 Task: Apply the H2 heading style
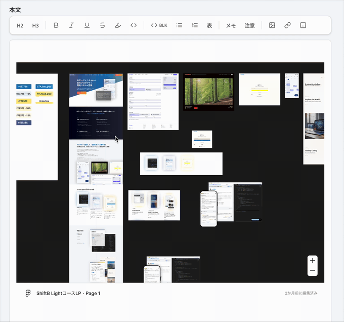pyautogui.click(x=20, y=25)
